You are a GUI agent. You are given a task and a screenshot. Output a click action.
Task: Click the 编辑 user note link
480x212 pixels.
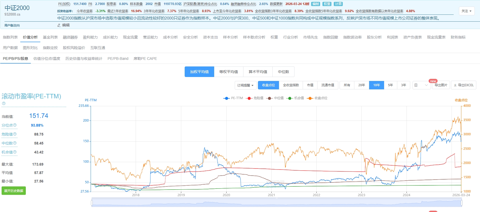[66, 25]
